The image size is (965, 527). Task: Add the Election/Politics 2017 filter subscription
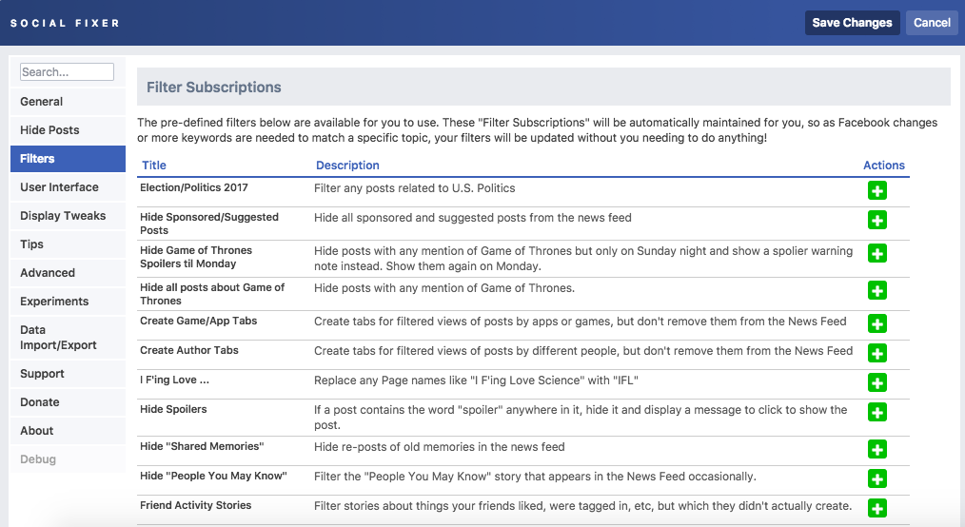(x=877, y=190)
